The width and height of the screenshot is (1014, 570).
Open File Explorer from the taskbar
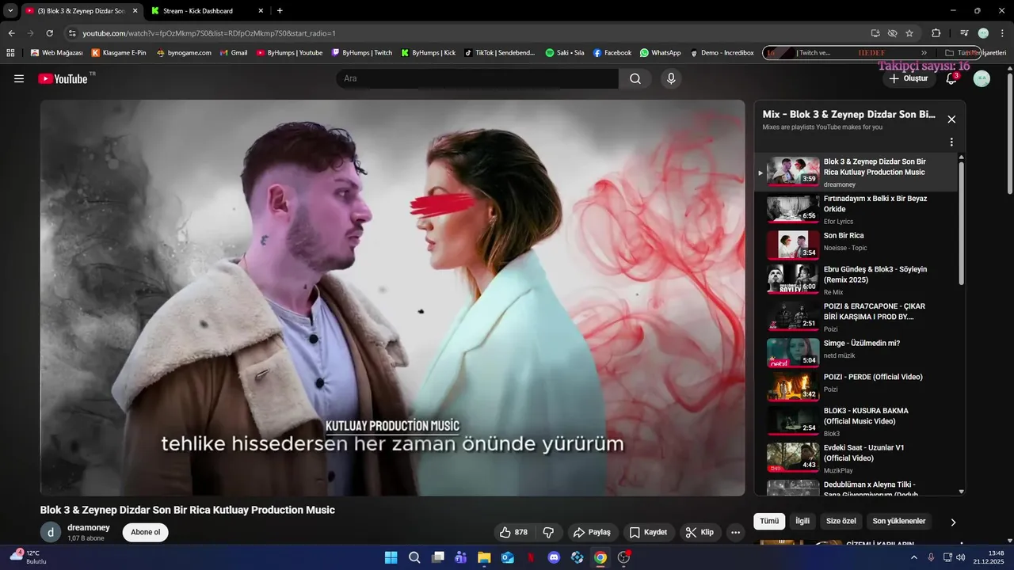(484, 557)
